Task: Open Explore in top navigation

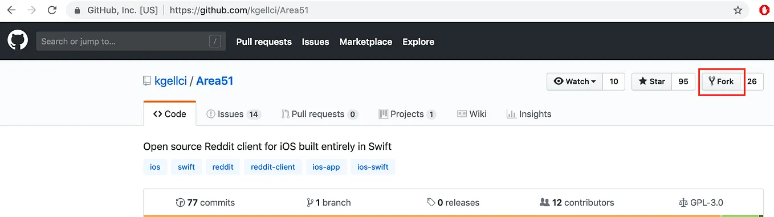Action: [x=418, y=42]
